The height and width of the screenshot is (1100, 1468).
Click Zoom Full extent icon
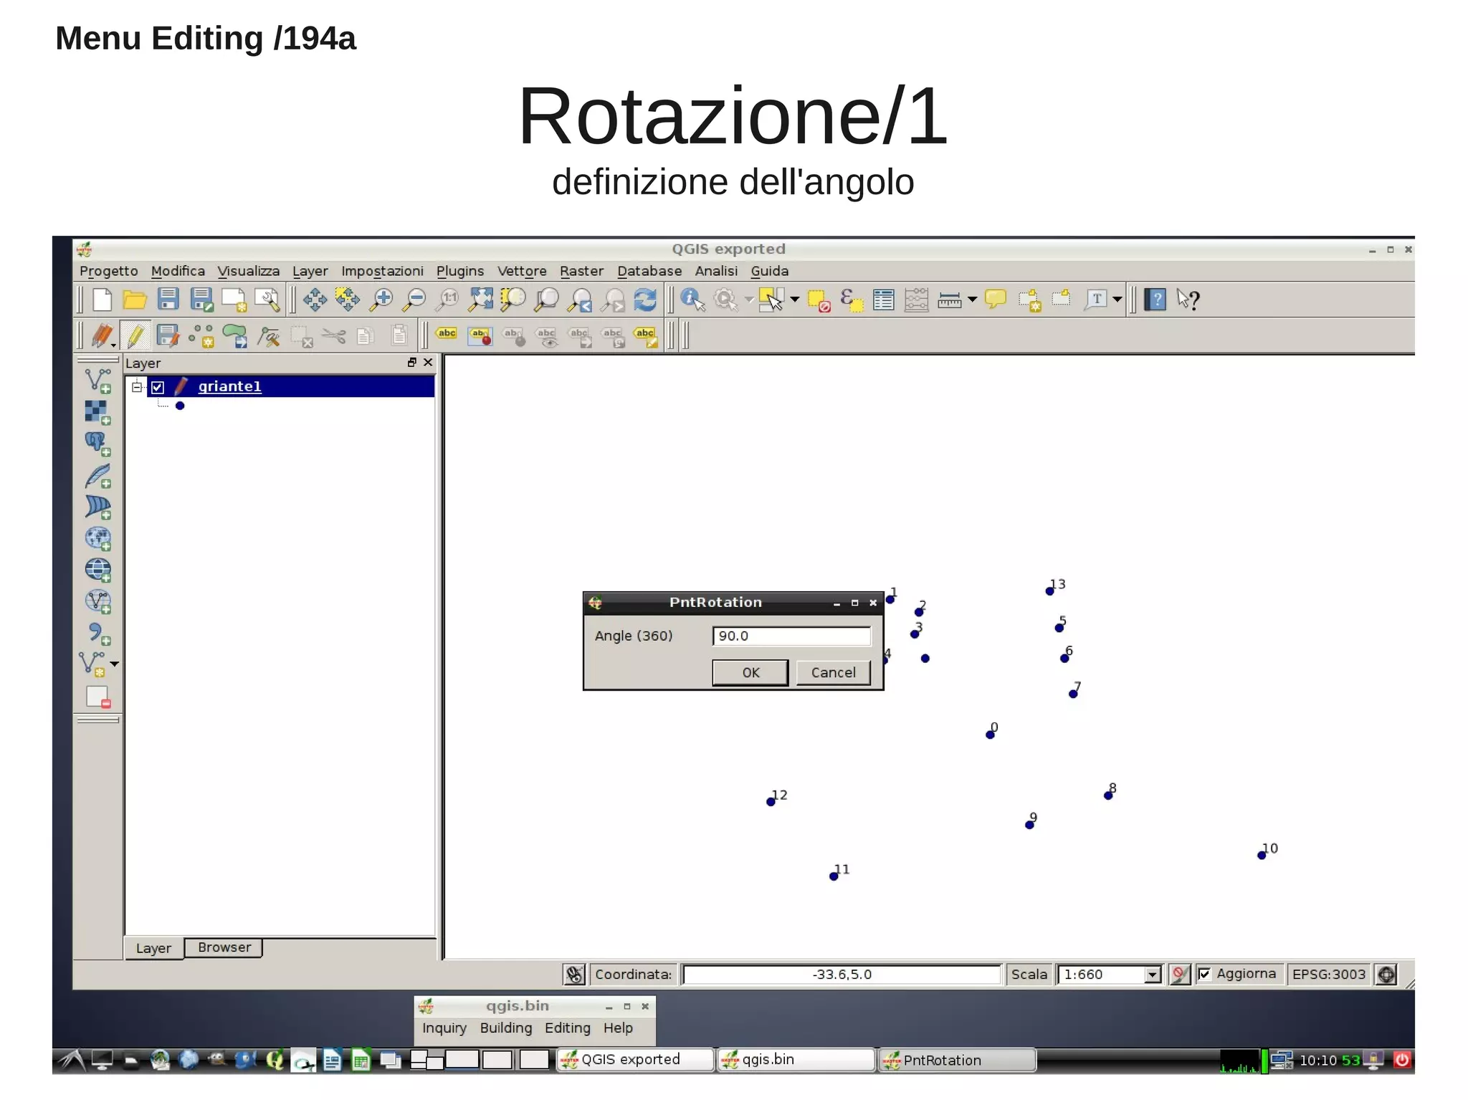tap(480, 300)
